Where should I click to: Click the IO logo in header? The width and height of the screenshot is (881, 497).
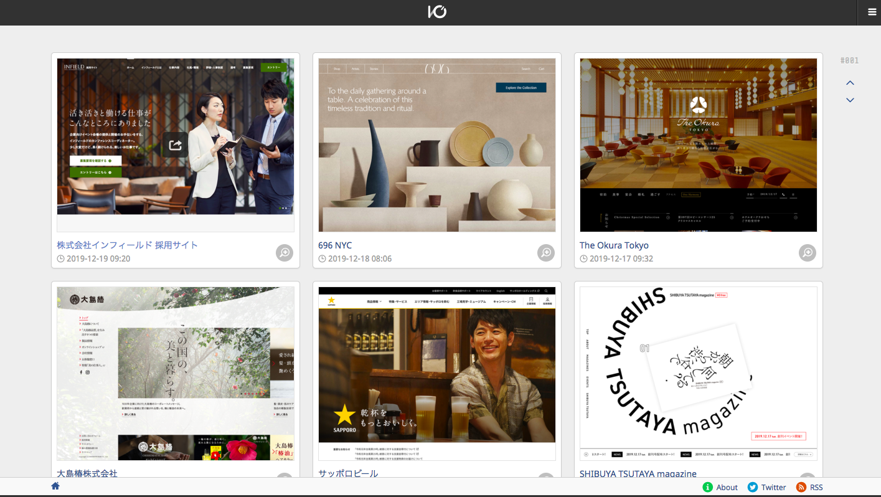[x=437, y=12]
